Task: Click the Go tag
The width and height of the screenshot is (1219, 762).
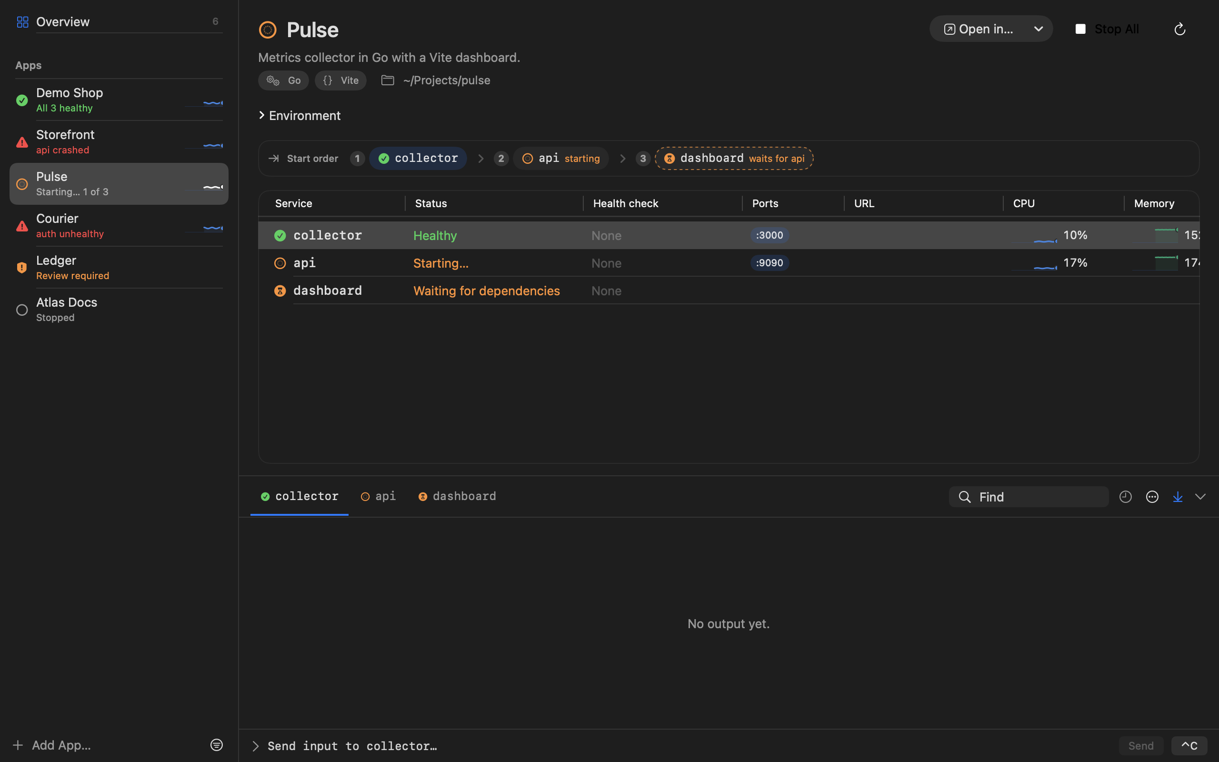Action: pyautogui.click(x=283, y=80)
